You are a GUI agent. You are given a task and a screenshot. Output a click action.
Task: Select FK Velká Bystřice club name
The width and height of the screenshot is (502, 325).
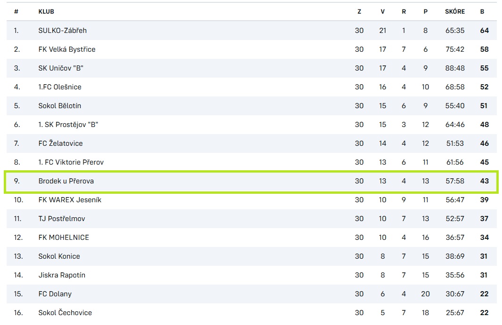67,49
